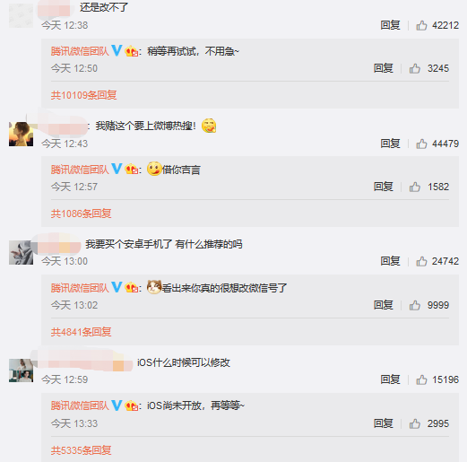Like the reply with 9999 likes

pos(415,305)
